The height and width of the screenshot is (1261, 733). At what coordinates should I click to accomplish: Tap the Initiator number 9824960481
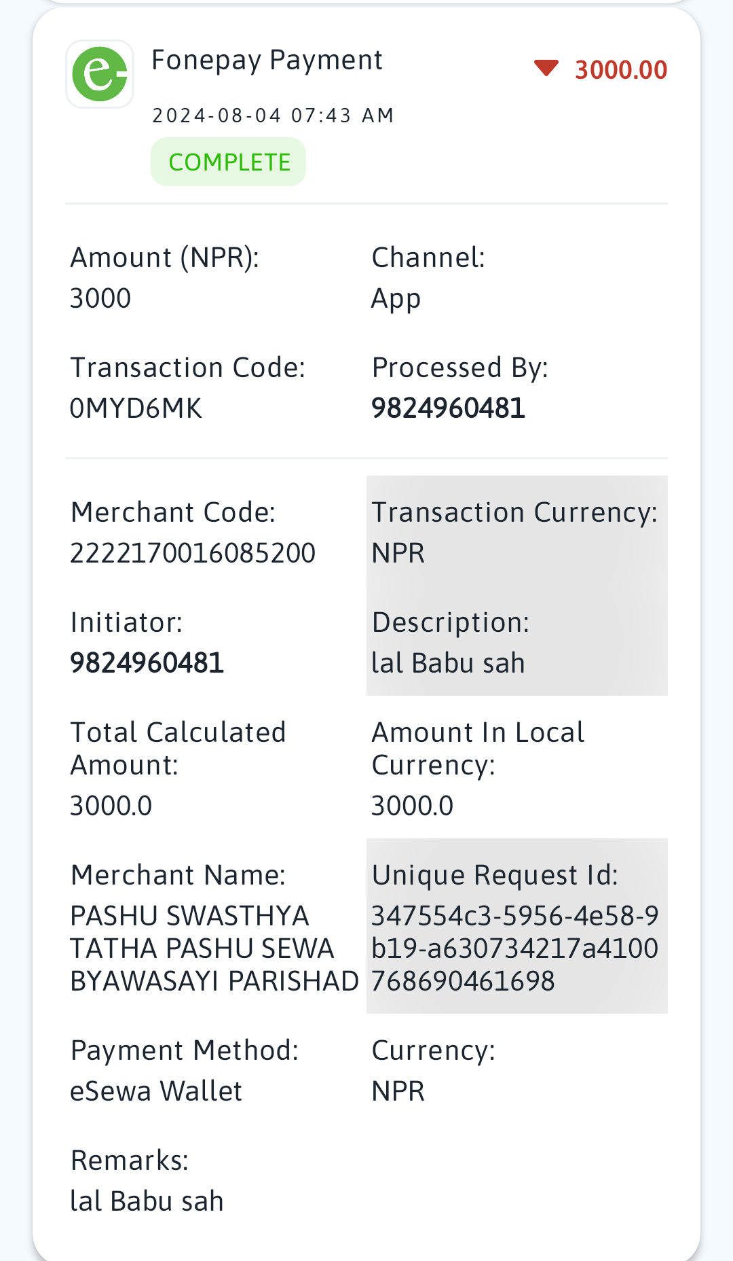[x=147, y=663]
